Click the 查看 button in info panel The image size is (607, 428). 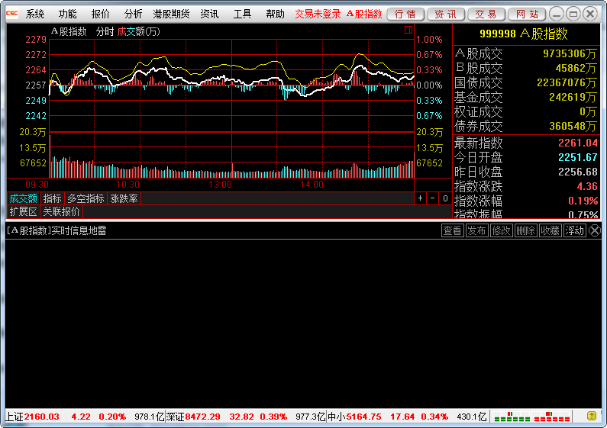[453, 230]
